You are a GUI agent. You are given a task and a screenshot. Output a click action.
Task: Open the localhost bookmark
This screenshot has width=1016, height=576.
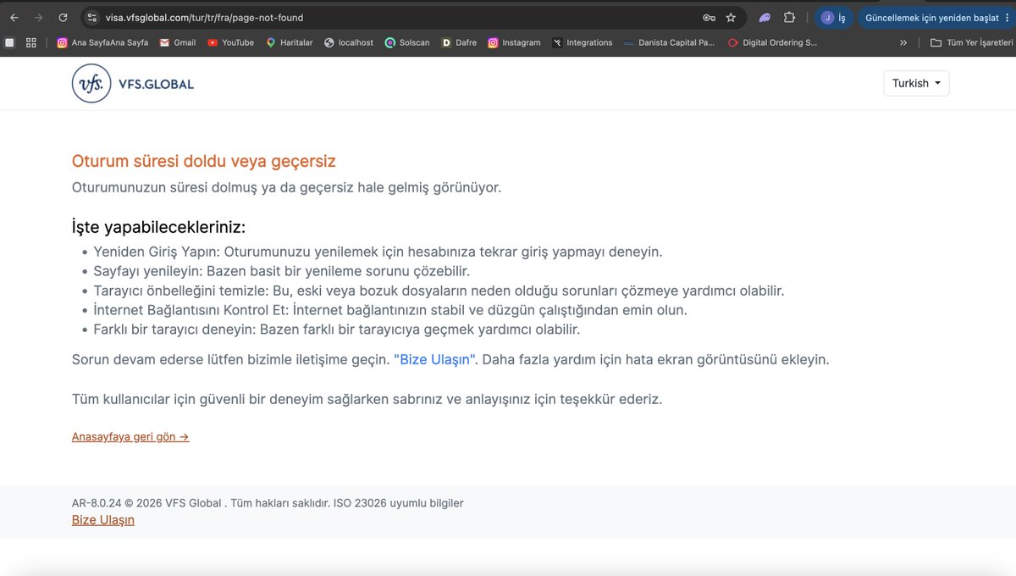pyautogui.click(x=348, y=42)
